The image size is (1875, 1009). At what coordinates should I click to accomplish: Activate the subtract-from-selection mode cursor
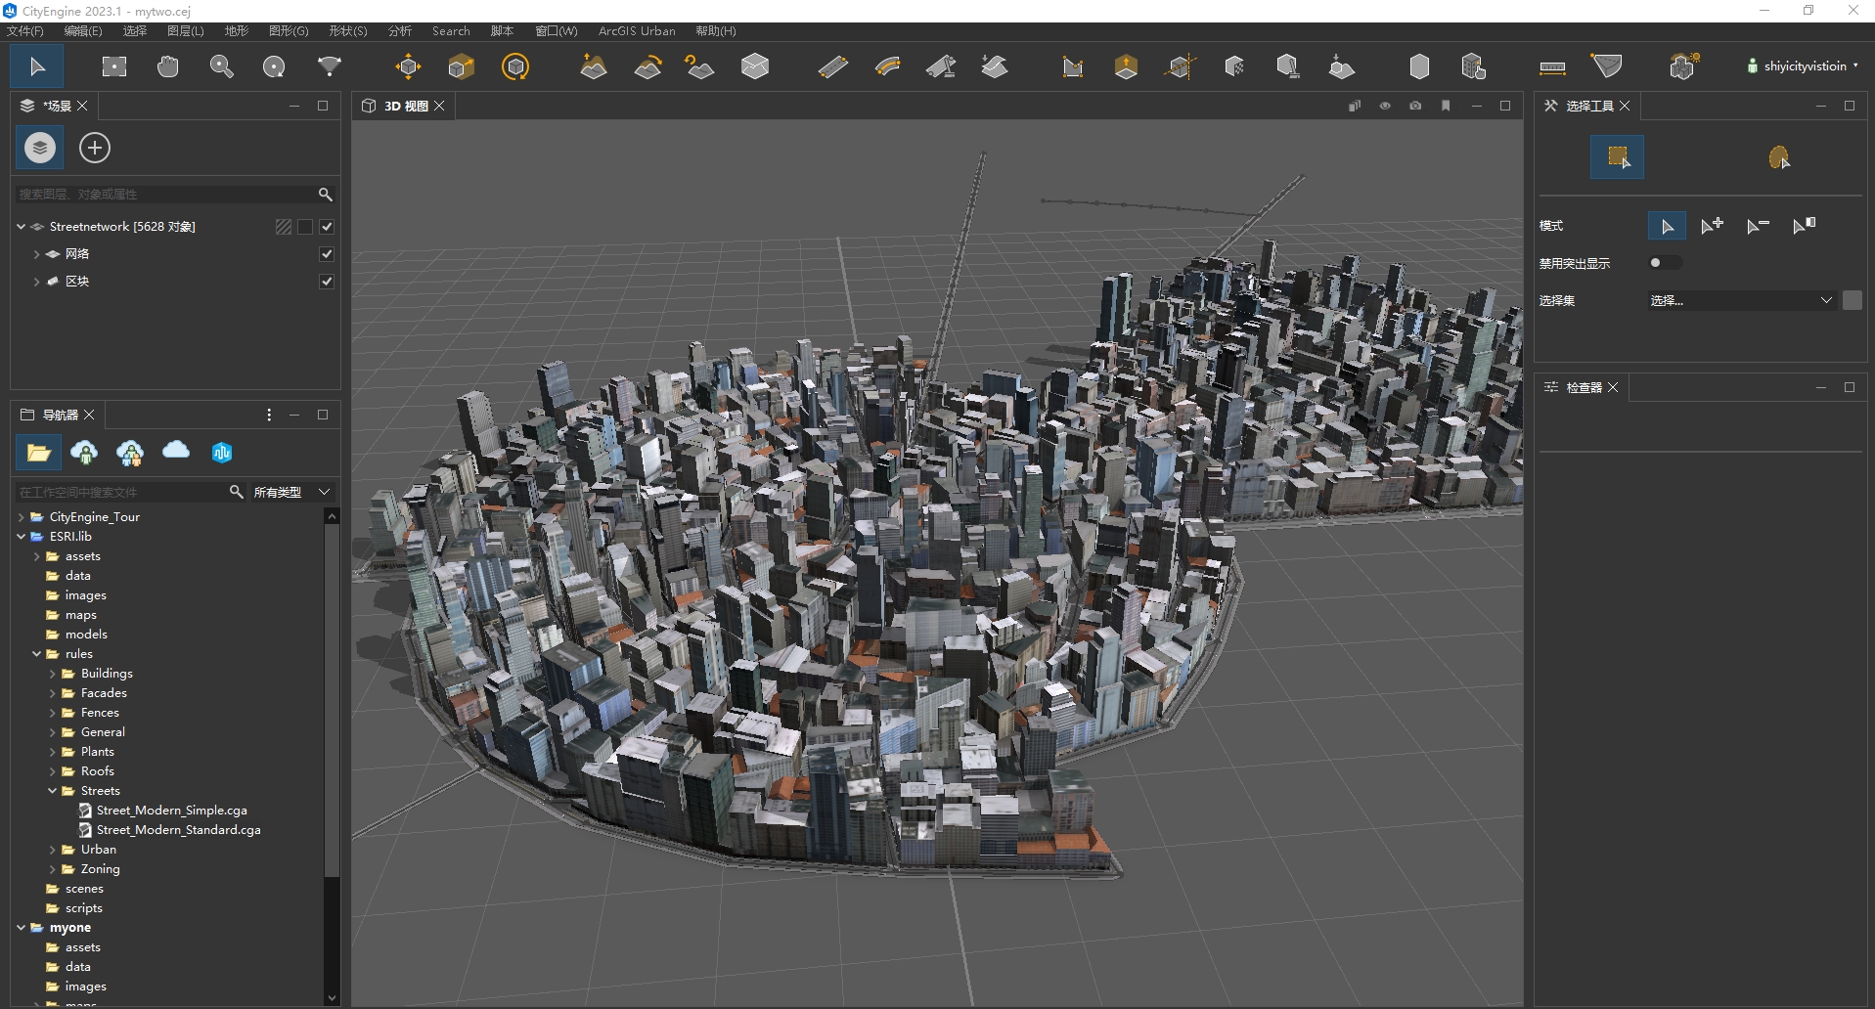tap(1757, 225)
